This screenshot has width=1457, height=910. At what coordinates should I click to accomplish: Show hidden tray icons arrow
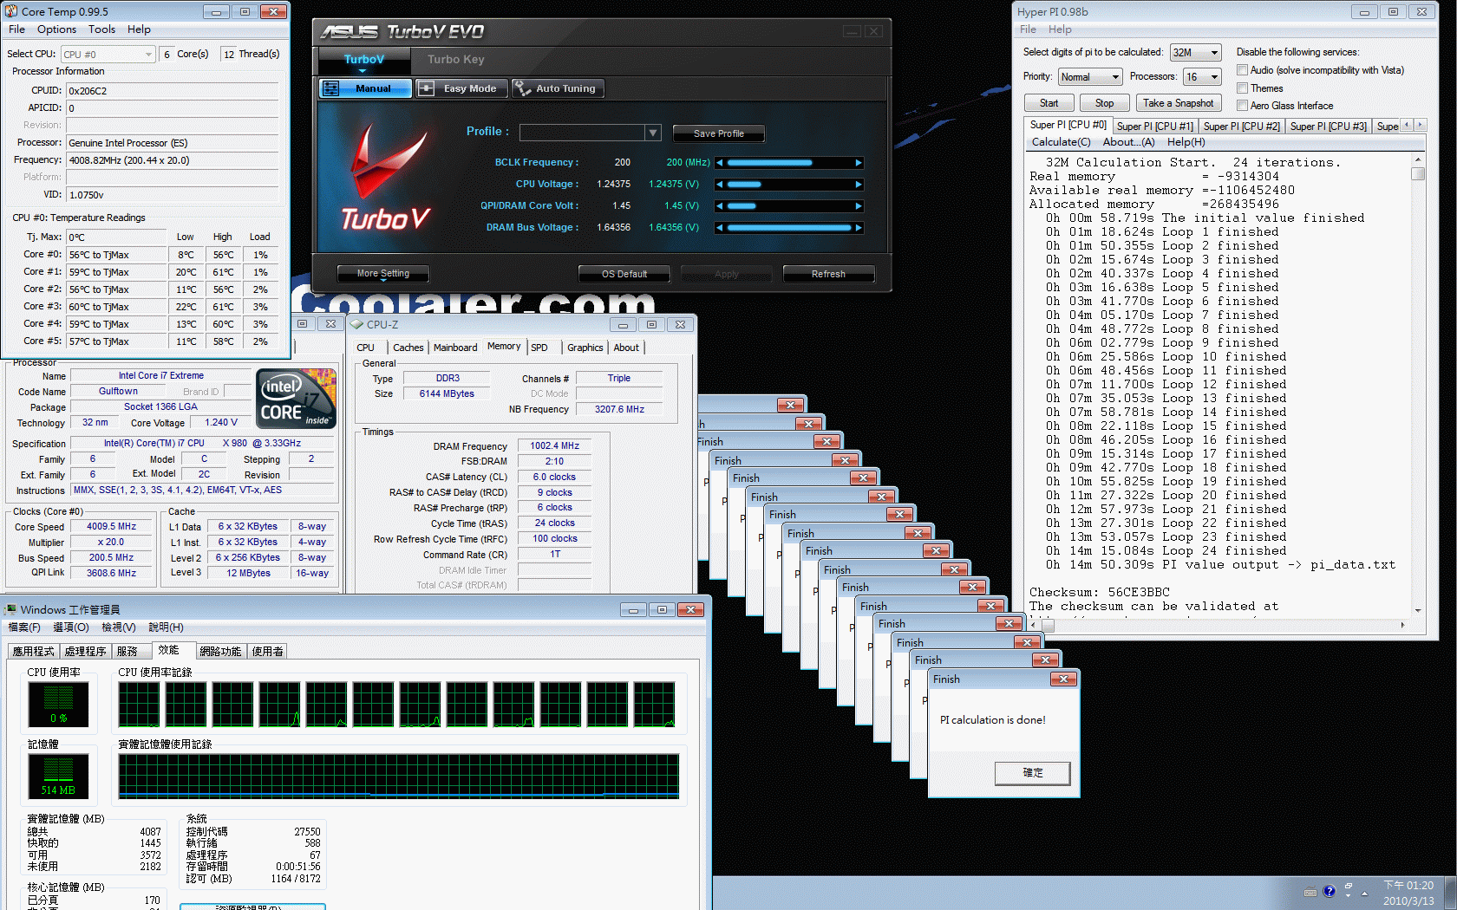[1364, 894]
